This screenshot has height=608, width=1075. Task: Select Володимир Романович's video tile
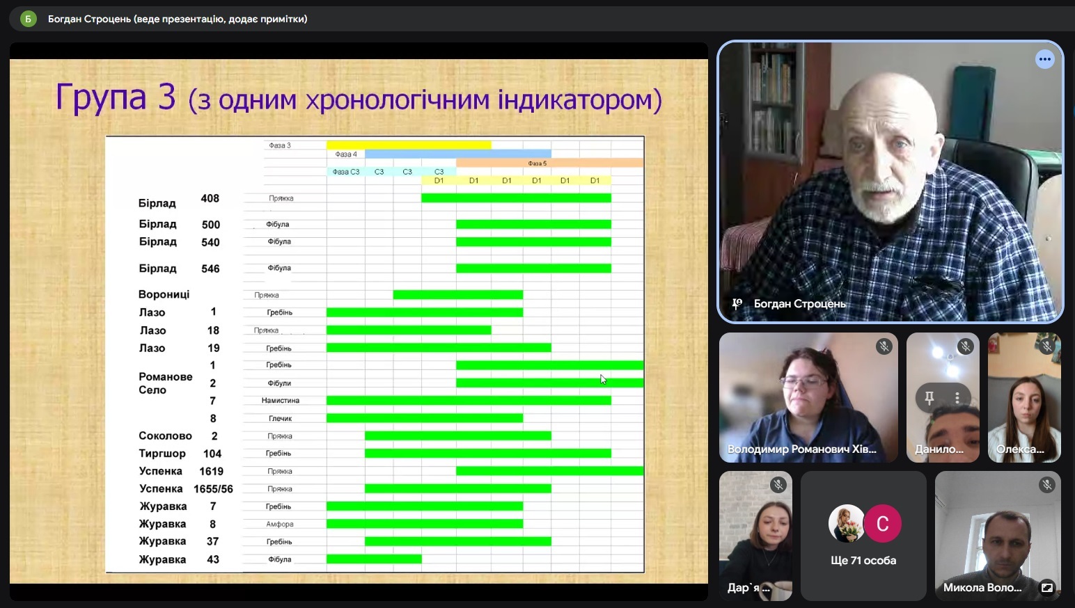[x=808, y=397]
